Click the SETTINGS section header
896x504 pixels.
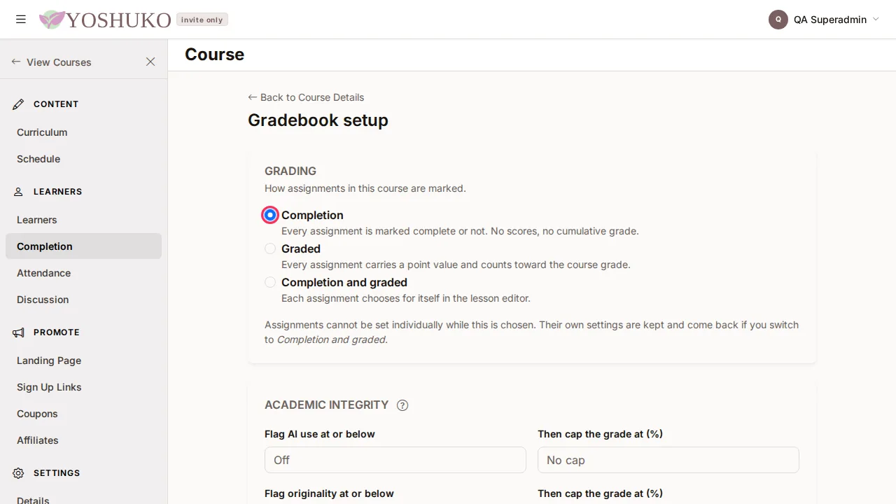(x=57, y=473)
